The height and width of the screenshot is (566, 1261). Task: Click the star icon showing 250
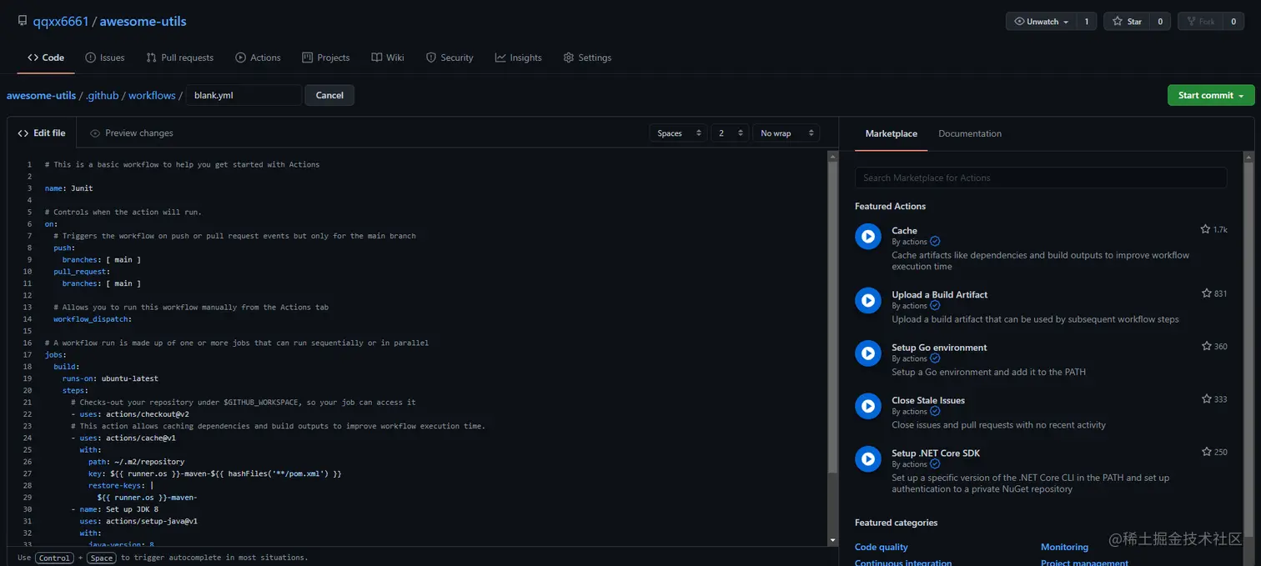[x=1207, y=452]
